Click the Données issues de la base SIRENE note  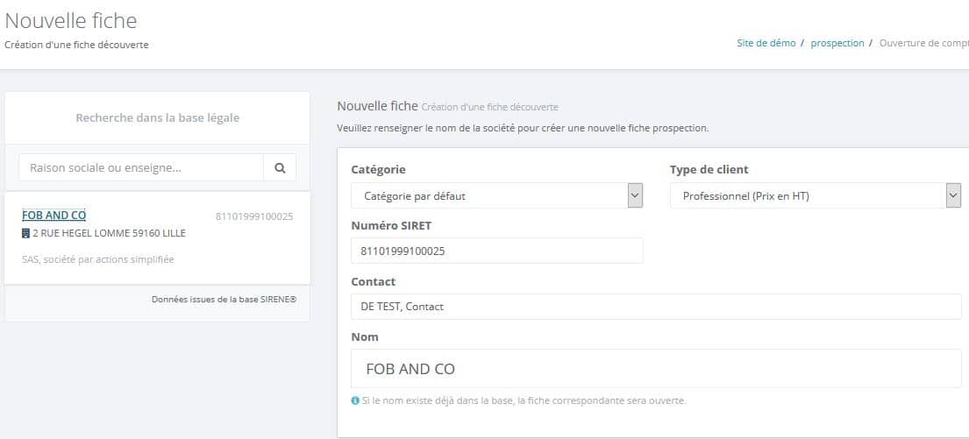(224, 299)
